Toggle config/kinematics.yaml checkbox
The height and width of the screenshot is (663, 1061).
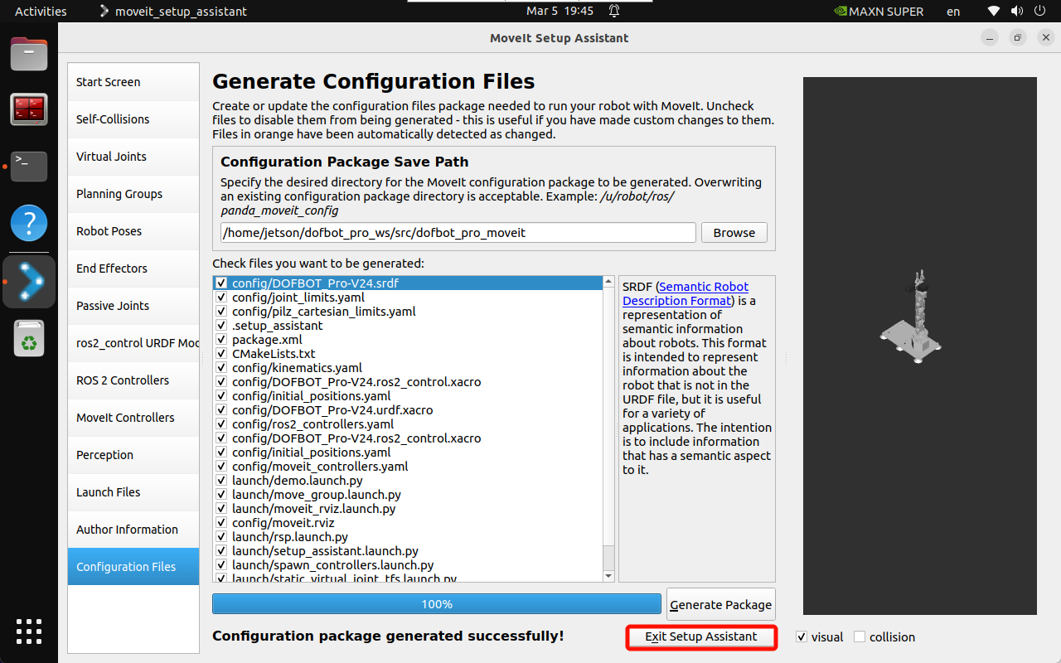(x=221, y=368)
